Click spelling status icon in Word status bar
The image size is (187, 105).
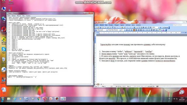tap(157, 86)
